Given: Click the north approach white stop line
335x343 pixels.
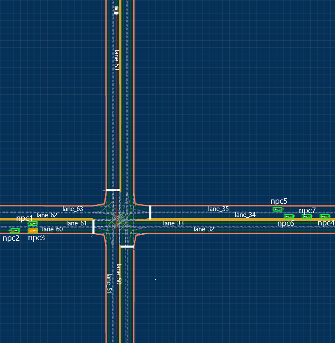Looking at the screenshot, I should [x=113, y=190].
